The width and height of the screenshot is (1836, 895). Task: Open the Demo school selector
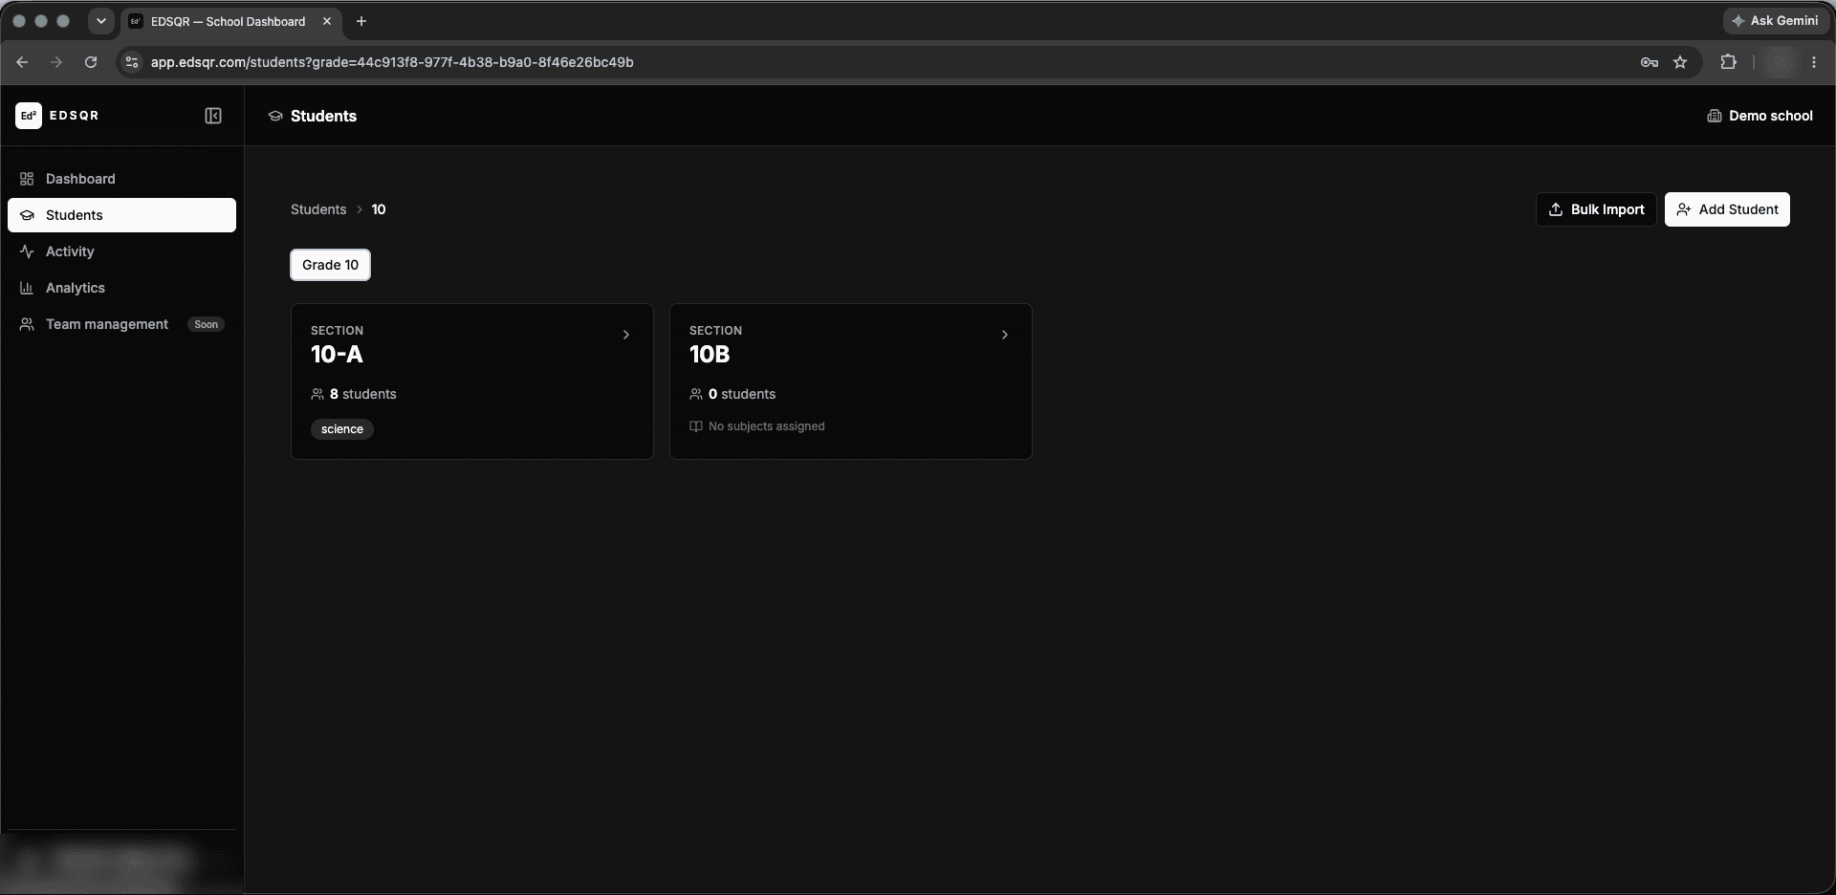(1759, 116)
